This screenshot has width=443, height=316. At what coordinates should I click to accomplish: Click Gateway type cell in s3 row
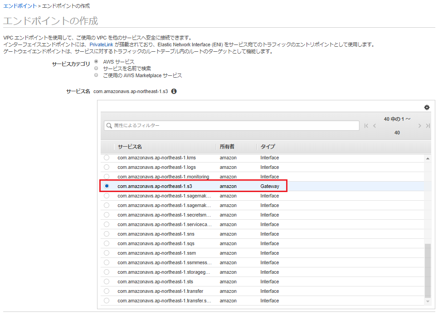point(270,186)
